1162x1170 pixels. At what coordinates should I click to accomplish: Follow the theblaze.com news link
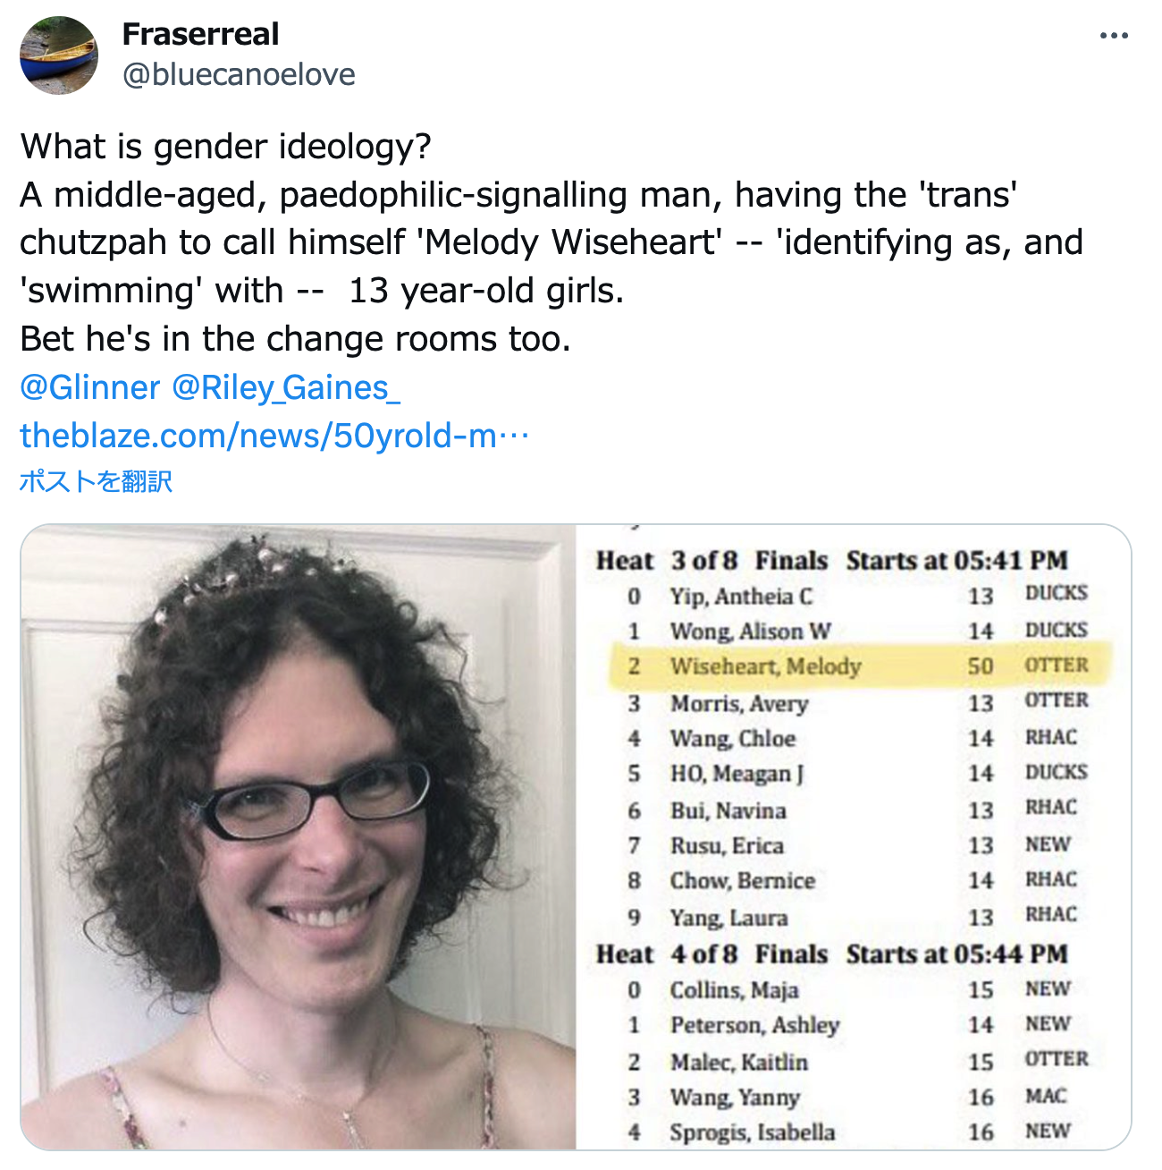pyautogui.click(x=259, y=436)
